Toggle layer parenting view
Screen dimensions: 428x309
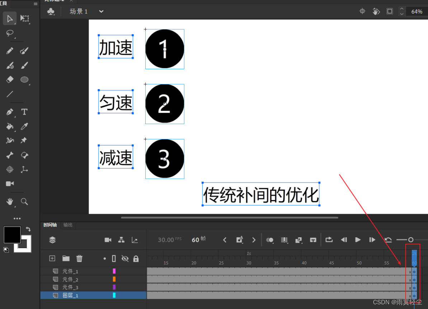click(121, 240)
